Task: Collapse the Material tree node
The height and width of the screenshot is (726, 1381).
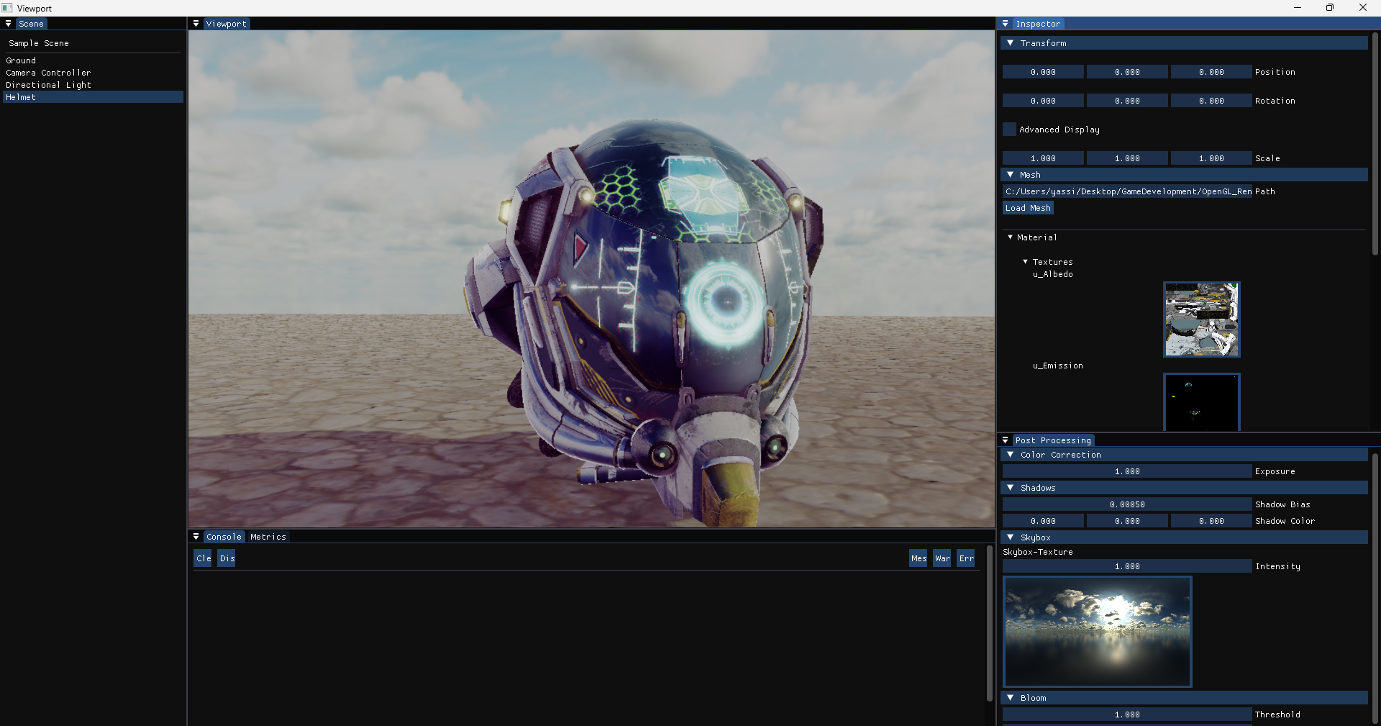Action: (x=1011, y=237)
